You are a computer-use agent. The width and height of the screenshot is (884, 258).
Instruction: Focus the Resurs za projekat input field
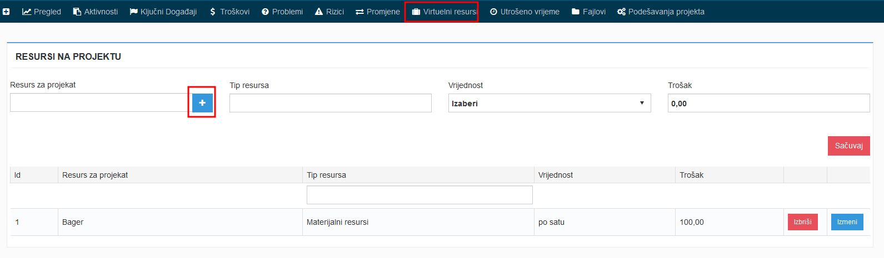tap(101, 102)
